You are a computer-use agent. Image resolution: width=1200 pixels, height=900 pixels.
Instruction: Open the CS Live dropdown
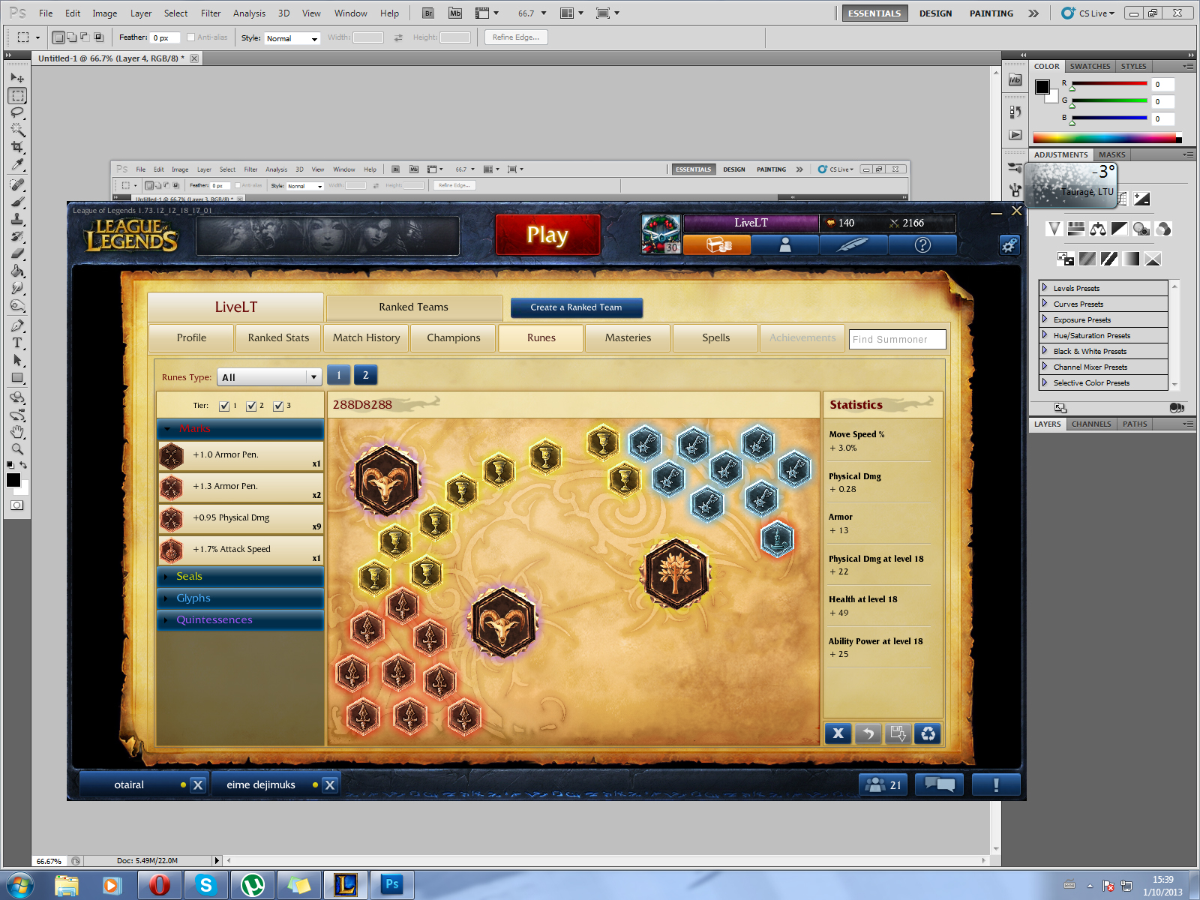click(x=1088, y=13)
